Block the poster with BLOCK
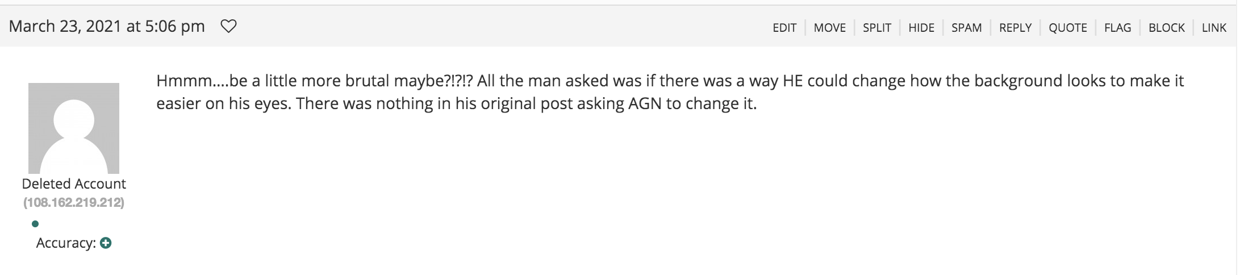The width and height of the screenshot is (1244, 275). pyautogui.click(x=1167, y=28)
